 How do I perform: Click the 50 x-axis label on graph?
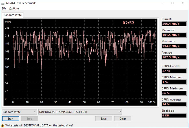(x=84, y=102)
